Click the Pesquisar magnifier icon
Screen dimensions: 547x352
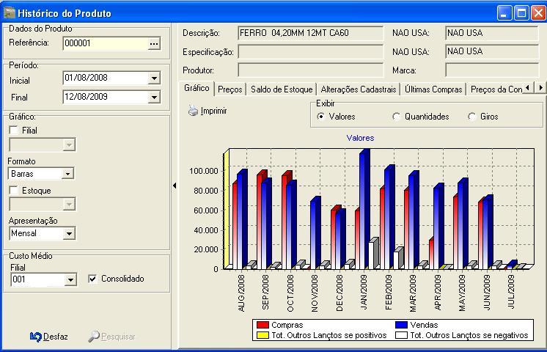(94, 337)
